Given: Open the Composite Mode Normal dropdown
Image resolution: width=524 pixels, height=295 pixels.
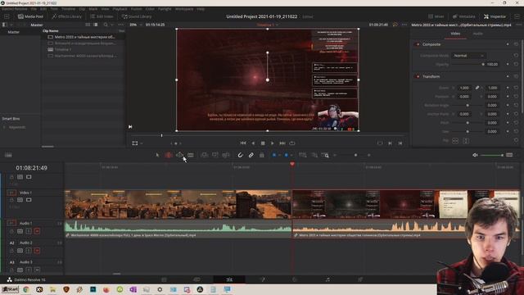Looking at the screenshot, I should (x=468, y=56).
